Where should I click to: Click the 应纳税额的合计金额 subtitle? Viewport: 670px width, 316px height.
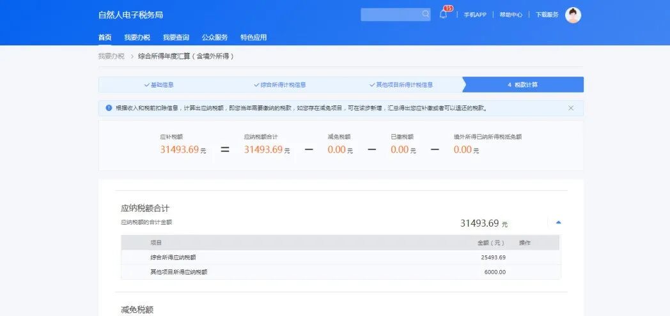[x=146, y=222]
